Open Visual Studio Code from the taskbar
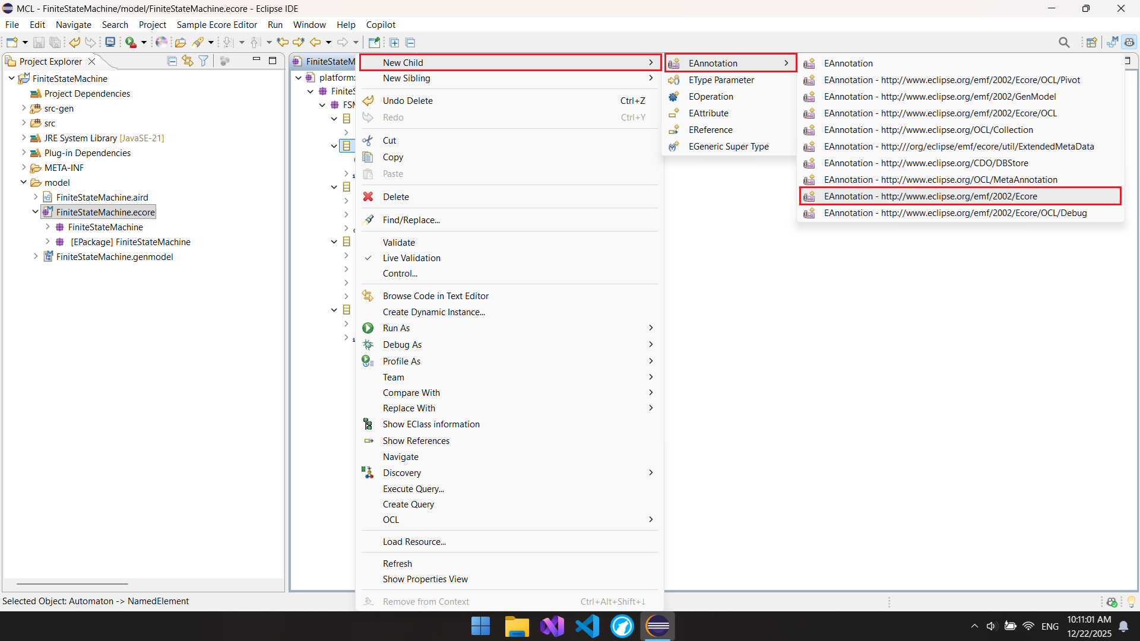This screenshot has height=641, width=1140. (x=587, y=626)
